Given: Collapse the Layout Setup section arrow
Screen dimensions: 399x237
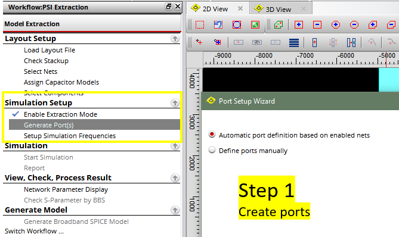Looking at the screenshot, I should [175, 39].
